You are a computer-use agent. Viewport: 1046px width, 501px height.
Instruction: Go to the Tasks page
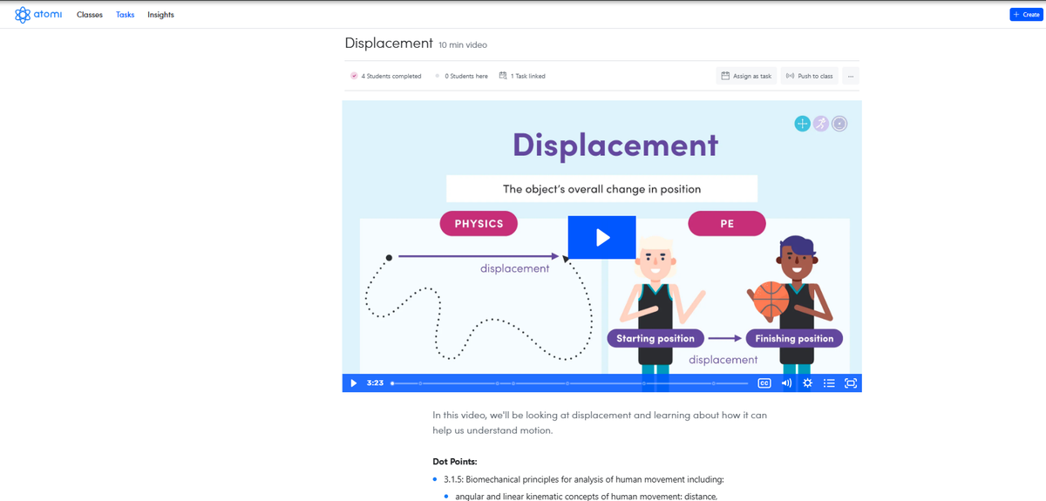[x=126, y=15]
